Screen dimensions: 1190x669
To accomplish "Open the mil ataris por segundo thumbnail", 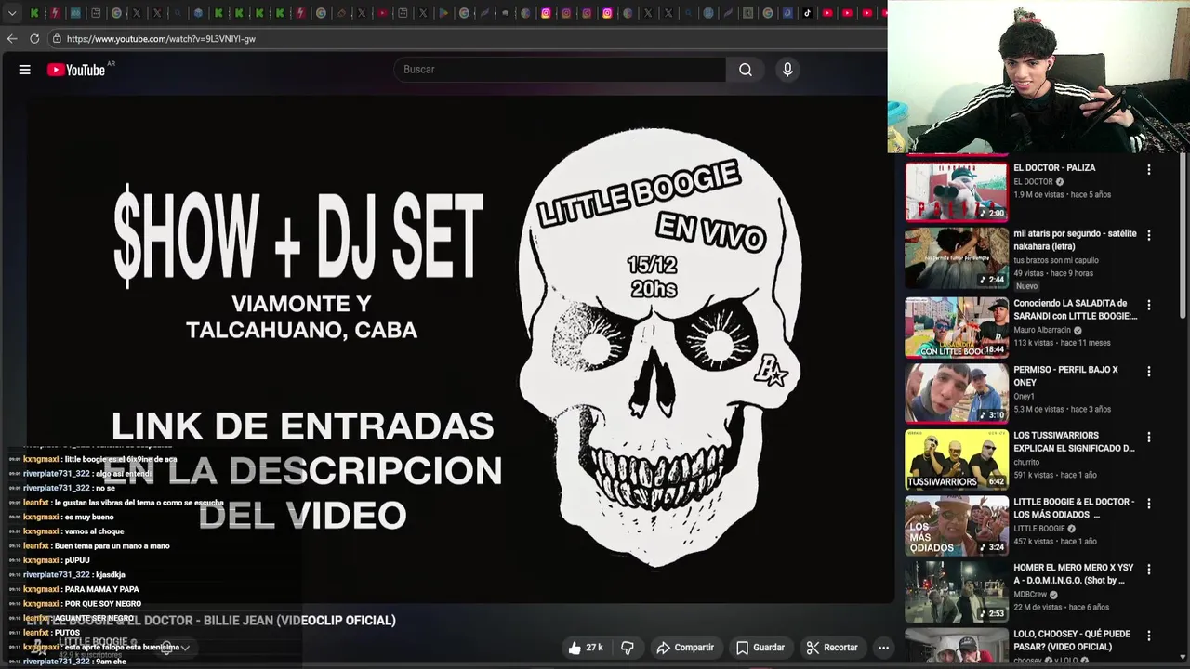I will [957, 258].
